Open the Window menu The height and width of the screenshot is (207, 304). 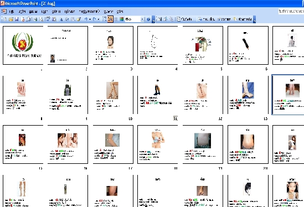108,12
